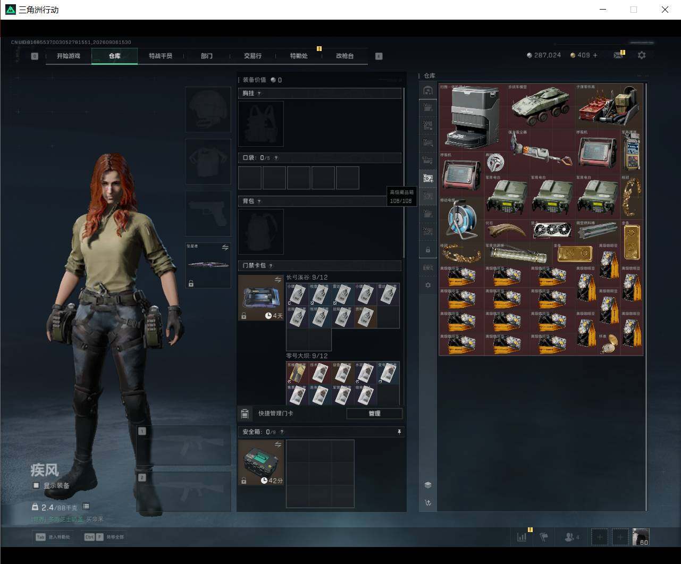Toggle the 显示装备 checkbox

click(x=36, y=485)
